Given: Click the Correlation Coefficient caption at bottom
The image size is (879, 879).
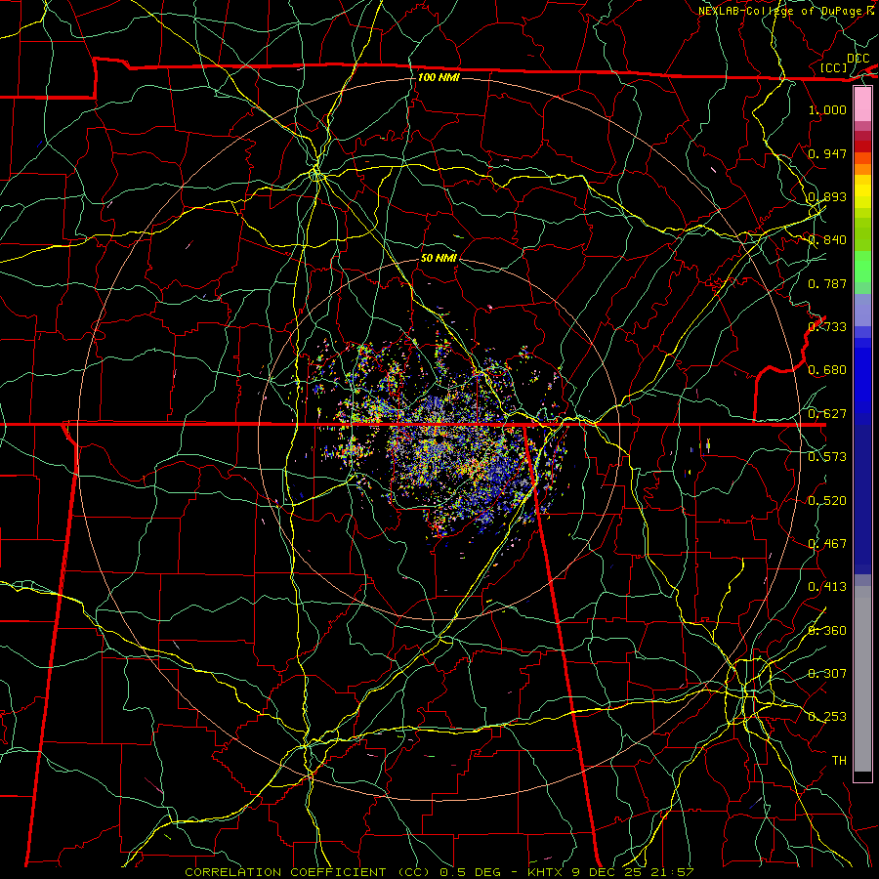Looking at the screenshot, I should (x=439, y=872).
